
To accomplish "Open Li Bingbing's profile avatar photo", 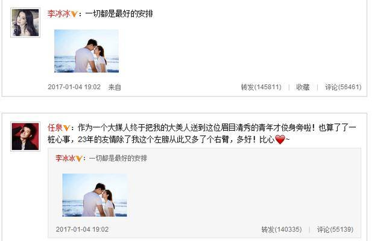I will 25,23.
